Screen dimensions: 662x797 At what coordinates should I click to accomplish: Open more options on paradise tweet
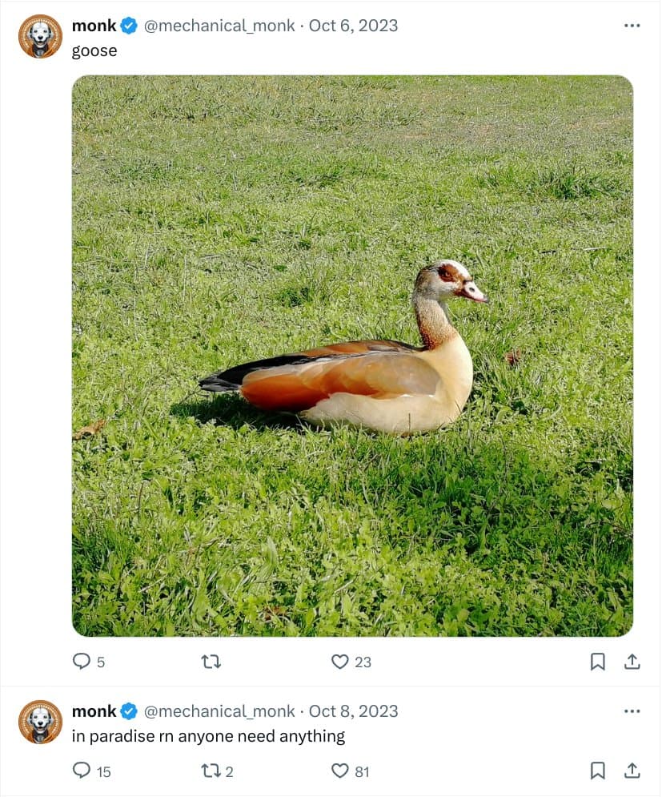pos(632,711)
